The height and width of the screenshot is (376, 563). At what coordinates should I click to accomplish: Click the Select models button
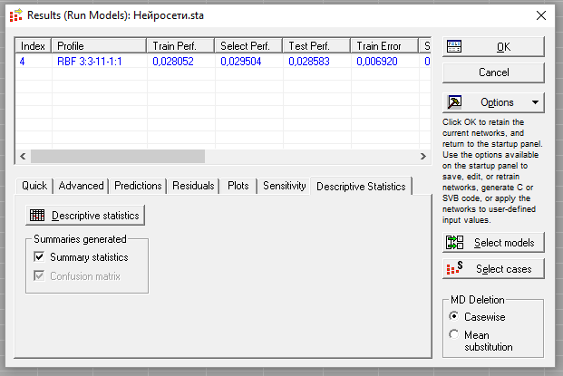pos(494,243)
